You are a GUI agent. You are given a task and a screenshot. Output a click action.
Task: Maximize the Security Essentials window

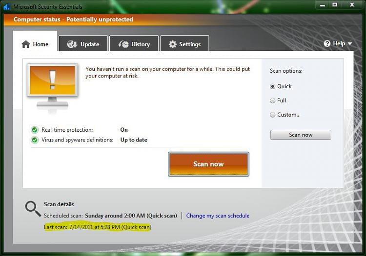[x=335, y=5]
